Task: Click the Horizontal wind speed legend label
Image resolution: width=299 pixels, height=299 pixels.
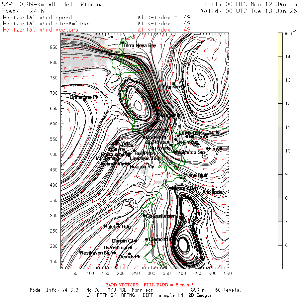Action: 37,18
